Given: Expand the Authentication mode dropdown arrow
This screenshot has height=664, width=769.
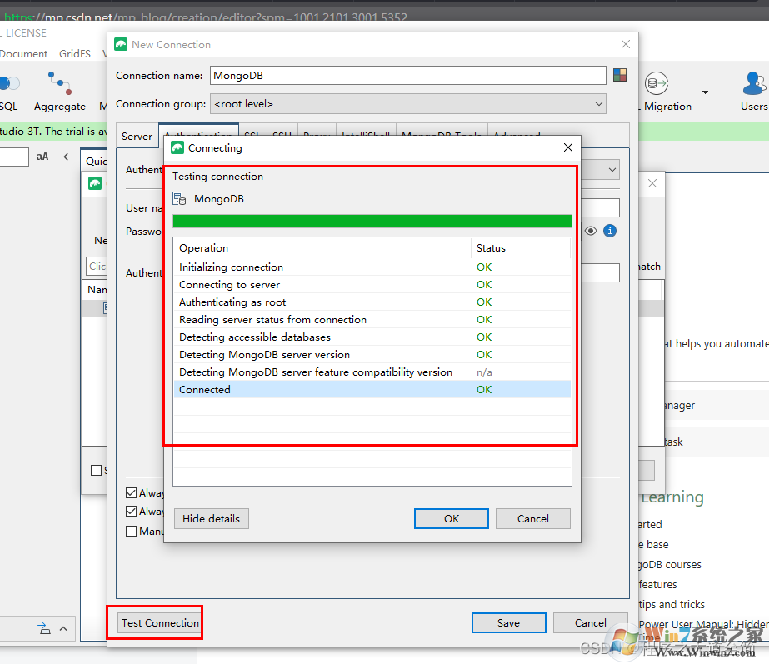Looking at the screenshot, I should pos(612,170).
